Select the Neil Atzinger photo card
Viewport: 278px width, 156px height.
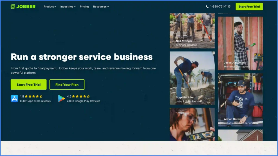[x=192, y=31]
